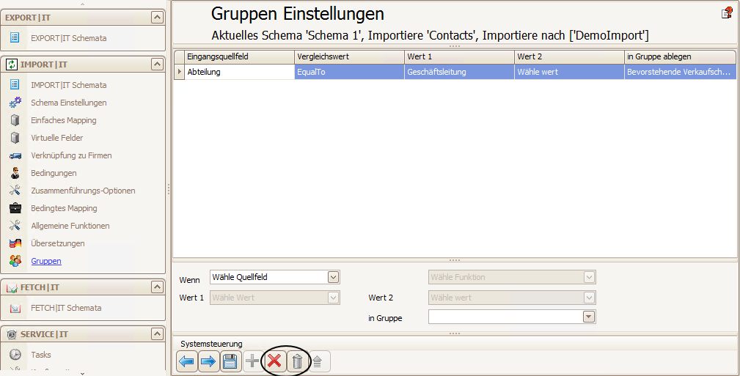Open IMPORT|IT Schemata
Screen dimensions: 740x376
pos(68,85)
